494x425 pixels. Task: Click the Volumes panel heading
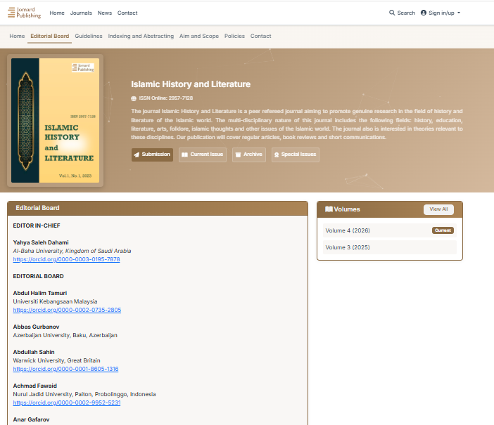tap(346, 209)
